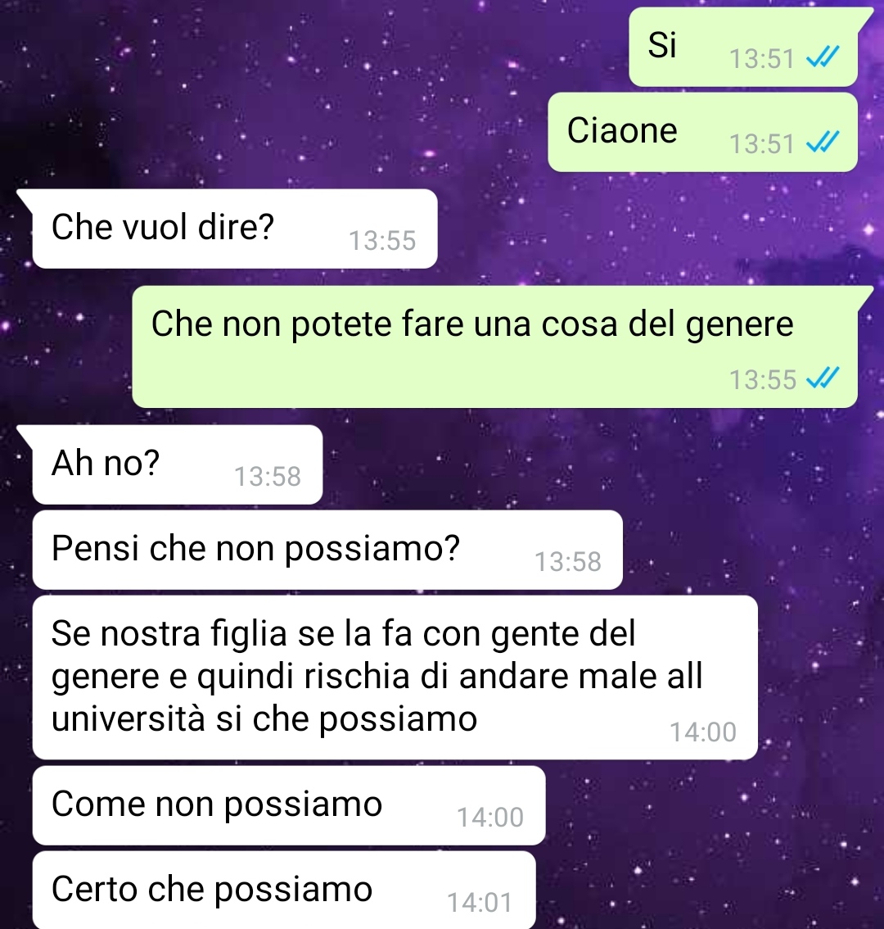The width and height of the screenshot is (884, 929).
Task: Select the long 'Se nostra figlia' message
Action: [x=395, y=677]
